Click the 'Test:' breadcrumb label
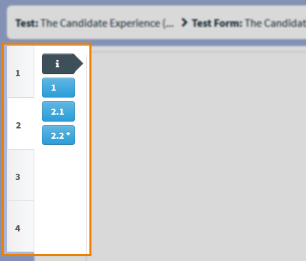The width and height of the screenshot is (306, 261). click(x=27, y=23)
